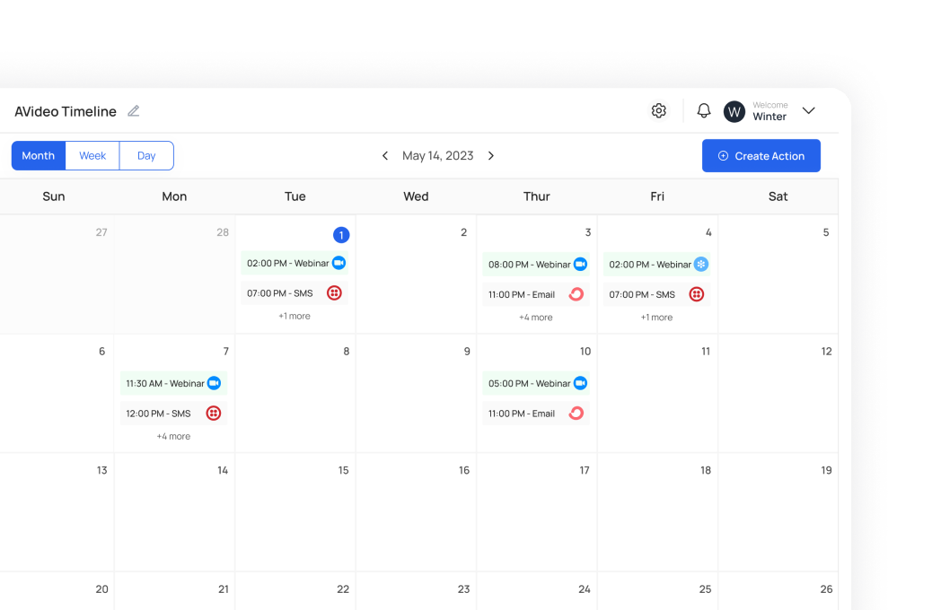This screenshot has width=941, height=610.
Task: Open the 12:00 PM - SMS event on May 7
Action: click(173, 414)
